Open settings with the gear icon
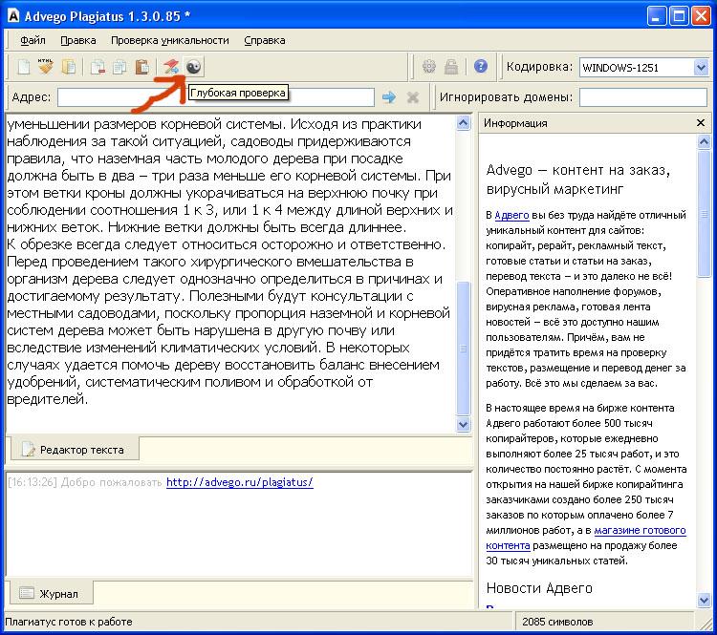717x635 pixels. point(429,67)
